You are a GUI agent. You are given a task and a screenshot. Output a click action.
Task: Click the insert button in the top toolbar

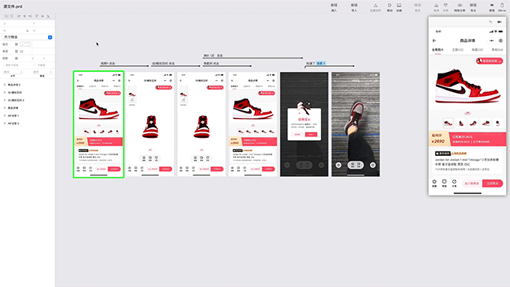334,7
